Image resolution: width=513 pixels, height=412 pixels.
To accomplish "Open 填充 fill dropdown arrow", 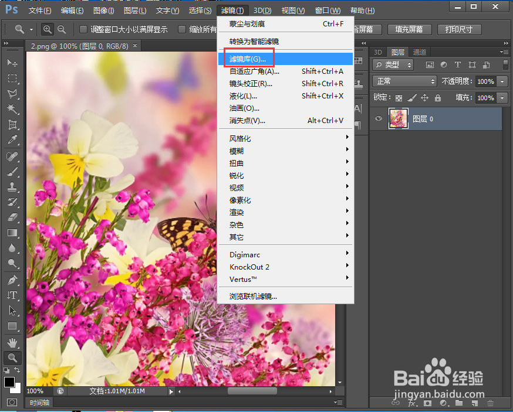I will (502, 98).
